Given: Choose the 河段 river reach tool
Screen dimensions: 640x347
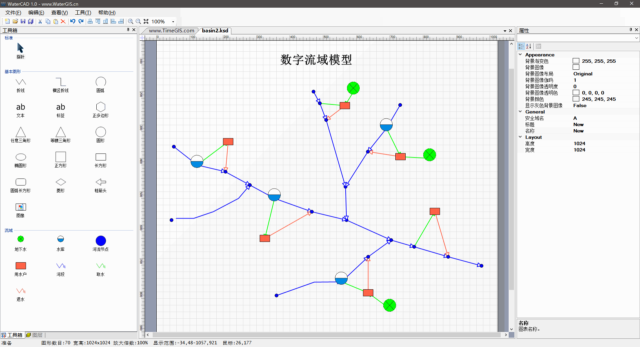Looking at the screenshot, I should (60, 266).
